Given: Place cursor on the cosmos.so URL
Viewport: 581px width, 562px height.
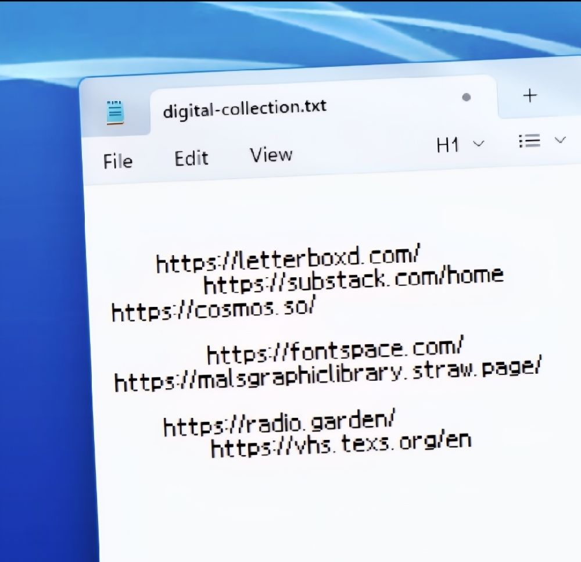Looking at the screenshot, I should point(213,309).
